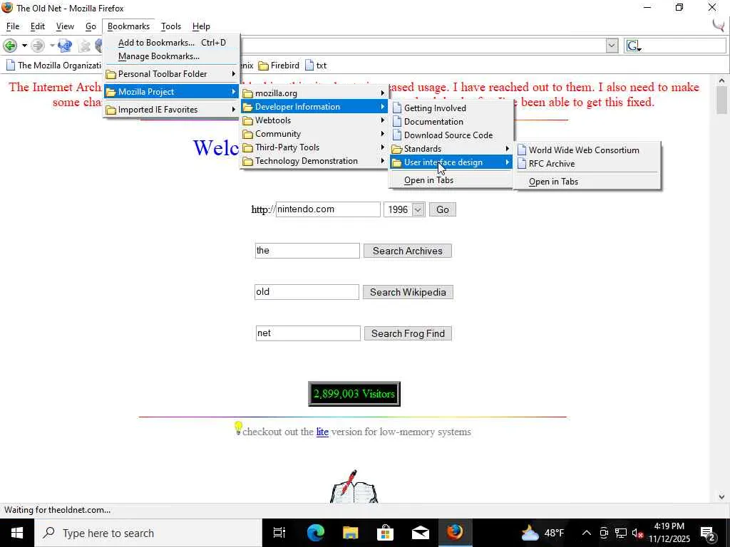The image size is (730, 547).
Task: Choose Add to Bookmarks...
Action: click(171, 42)
